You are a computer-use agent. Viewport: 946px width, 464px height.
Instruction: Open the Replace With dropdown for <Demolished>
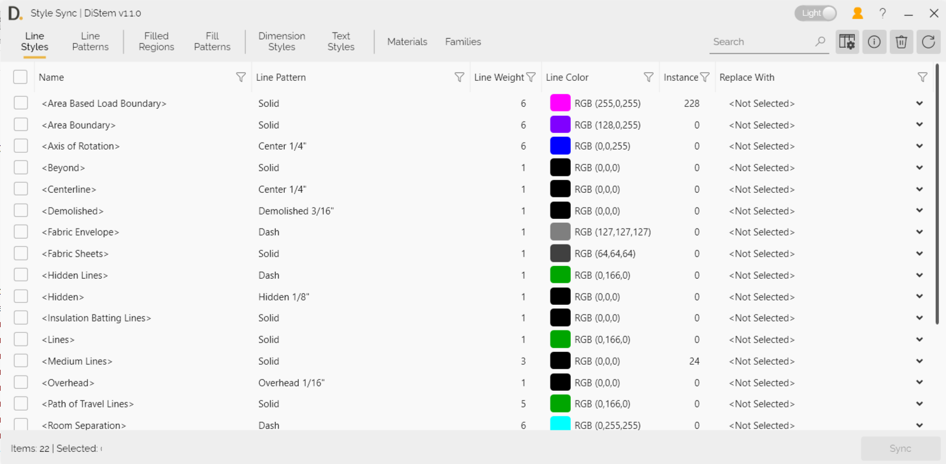pos(919,210)
